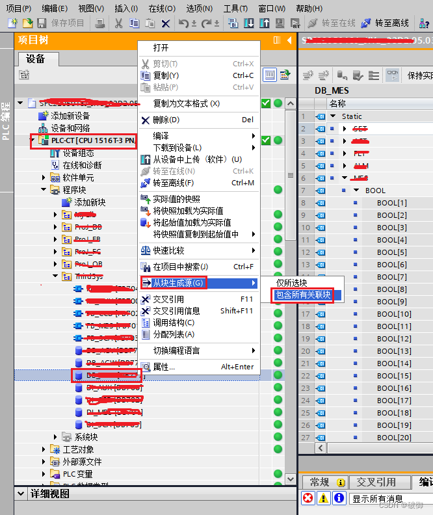Image resolution: width=433 pixels, height=515 pixels.
Task: Expand the 编译 submenu
Action: (x=199, y=136)
